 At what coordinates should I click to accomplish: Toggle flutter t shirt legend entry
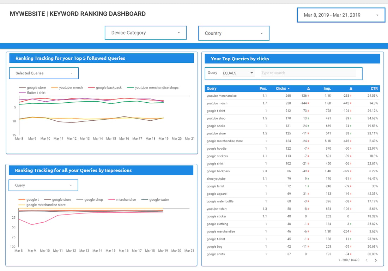(32, 93)
